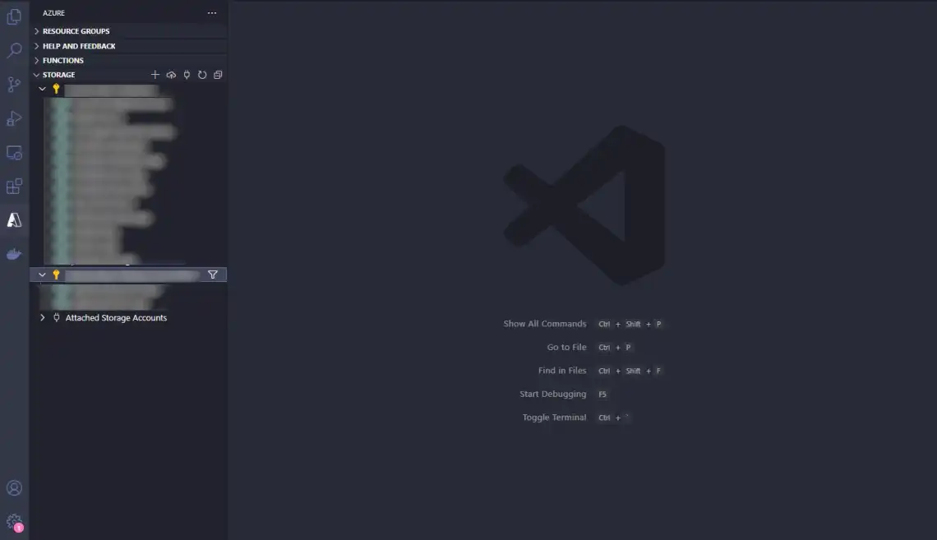Open the Manage gear with notification badge
The width and height of the screenshot is (937, 540).
(14, 523)
